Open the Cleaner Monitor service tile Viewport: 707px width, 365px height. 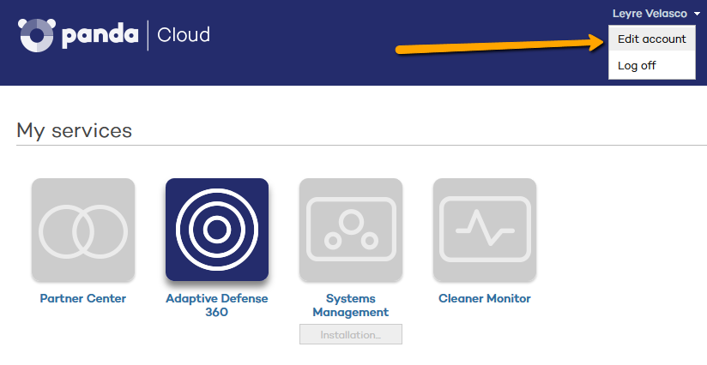(485, 230)
